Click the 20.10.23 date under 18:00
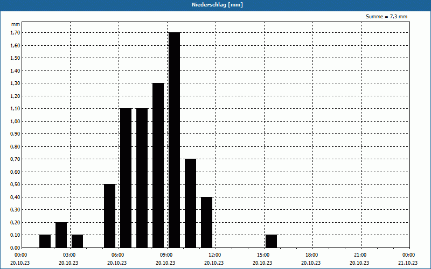Viewport: 431px width, 269px height. [311, 263]
